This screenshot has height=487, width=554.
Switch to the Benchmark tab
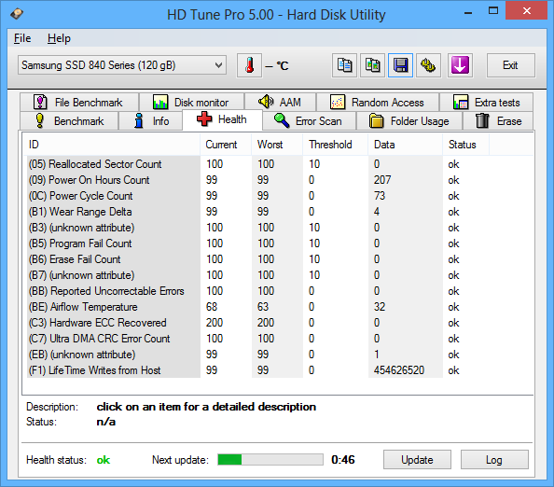(x=69, y=121)
